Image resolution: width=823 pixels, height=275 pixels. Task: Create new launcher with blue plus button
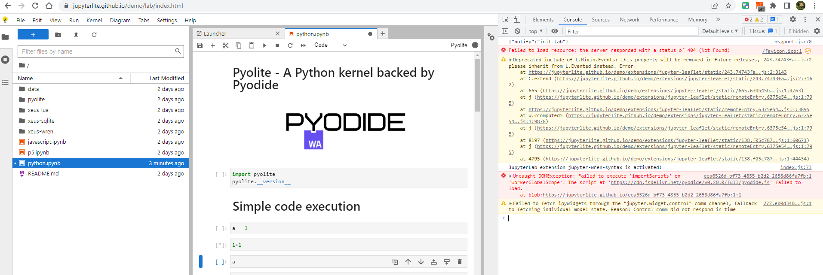coord(33,35)
